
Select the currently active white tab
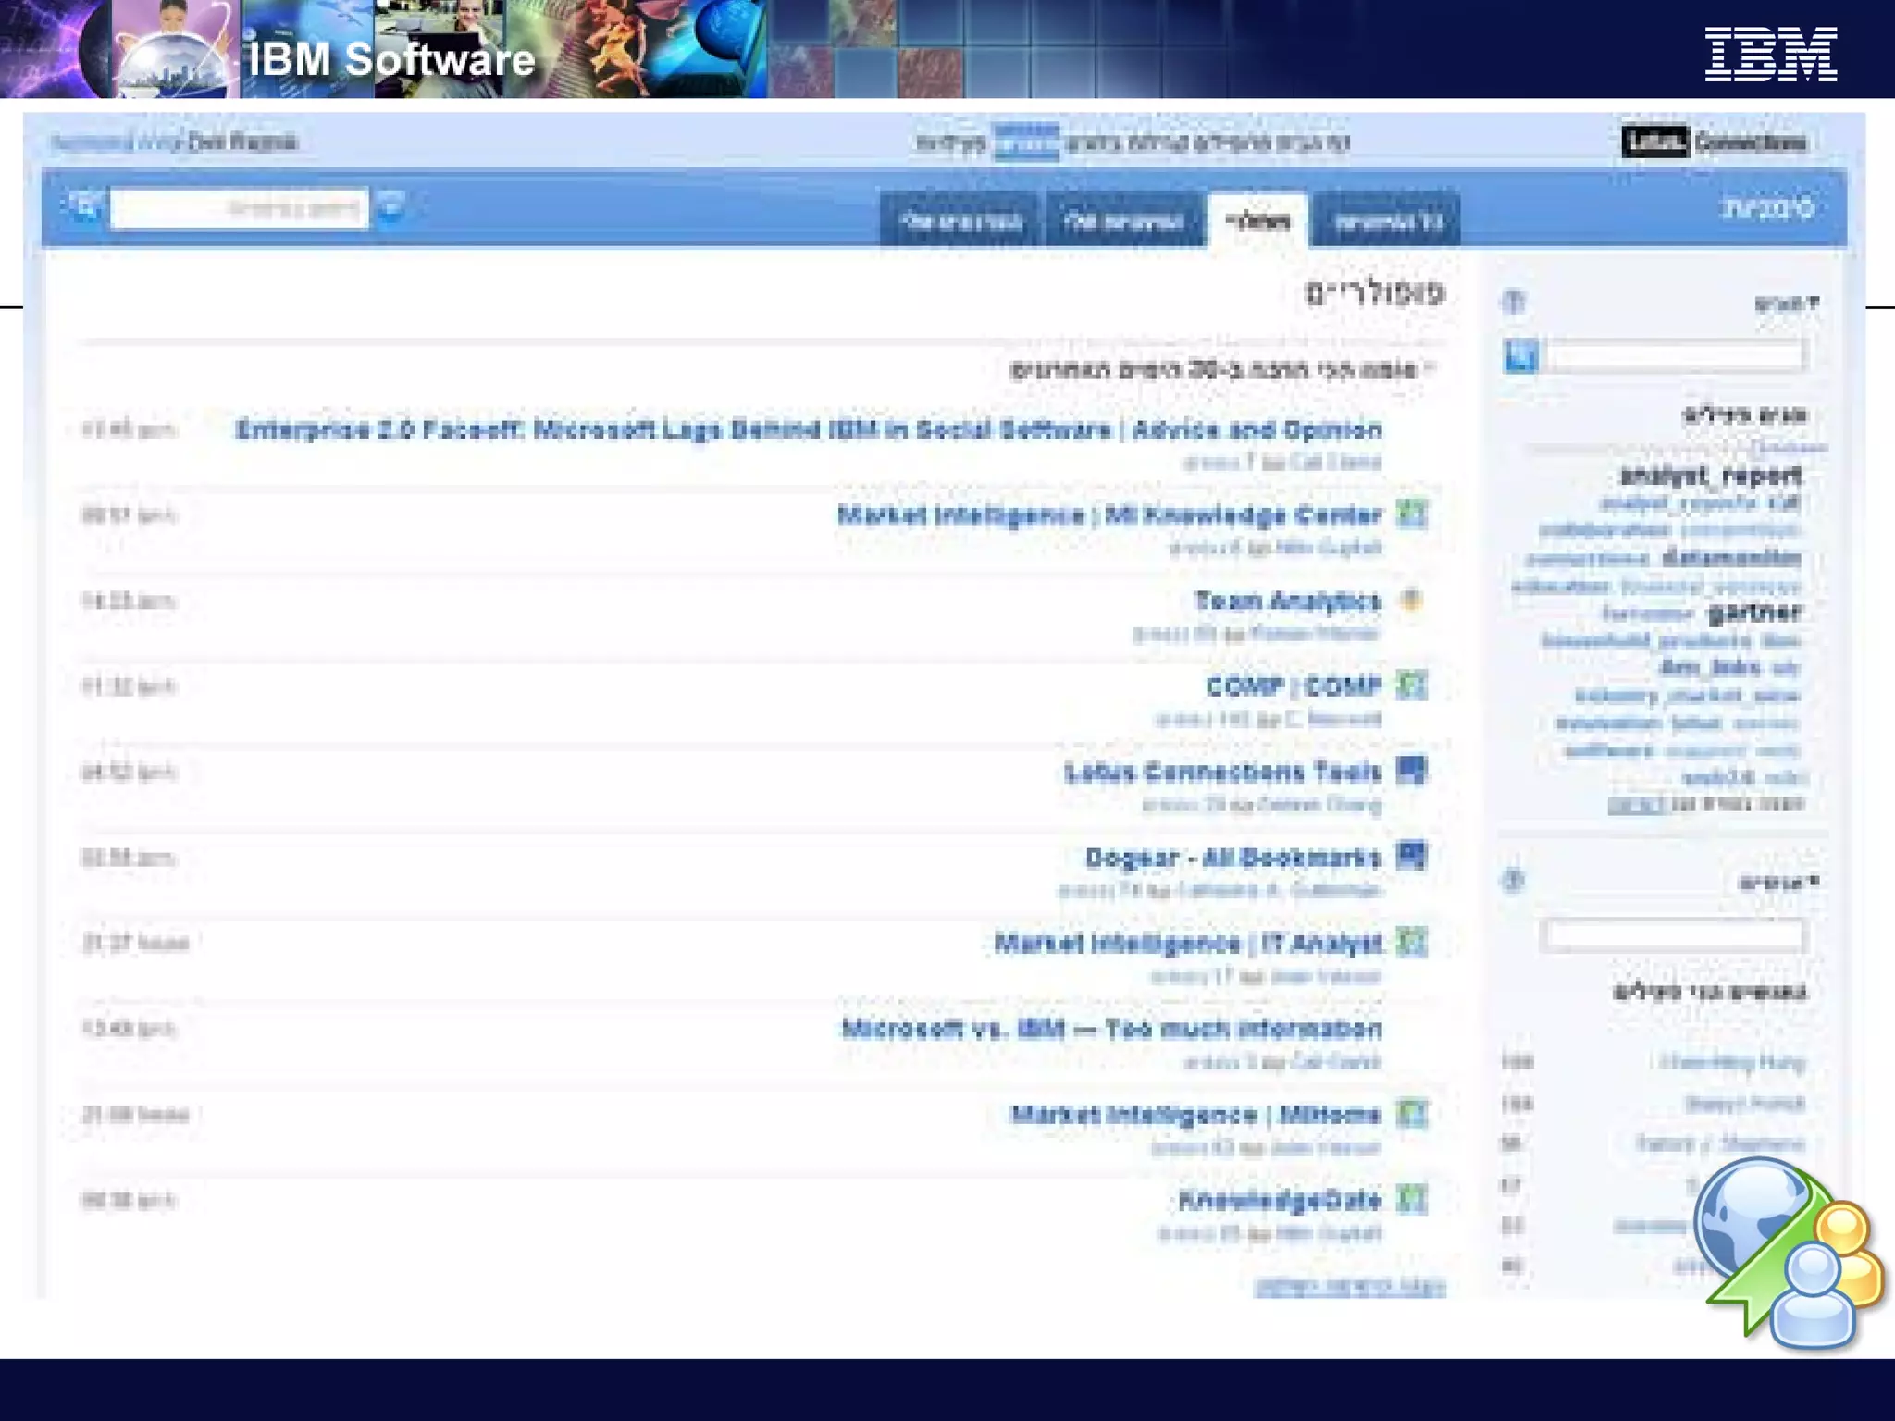pyautogui.click(x=1257, y=221)
